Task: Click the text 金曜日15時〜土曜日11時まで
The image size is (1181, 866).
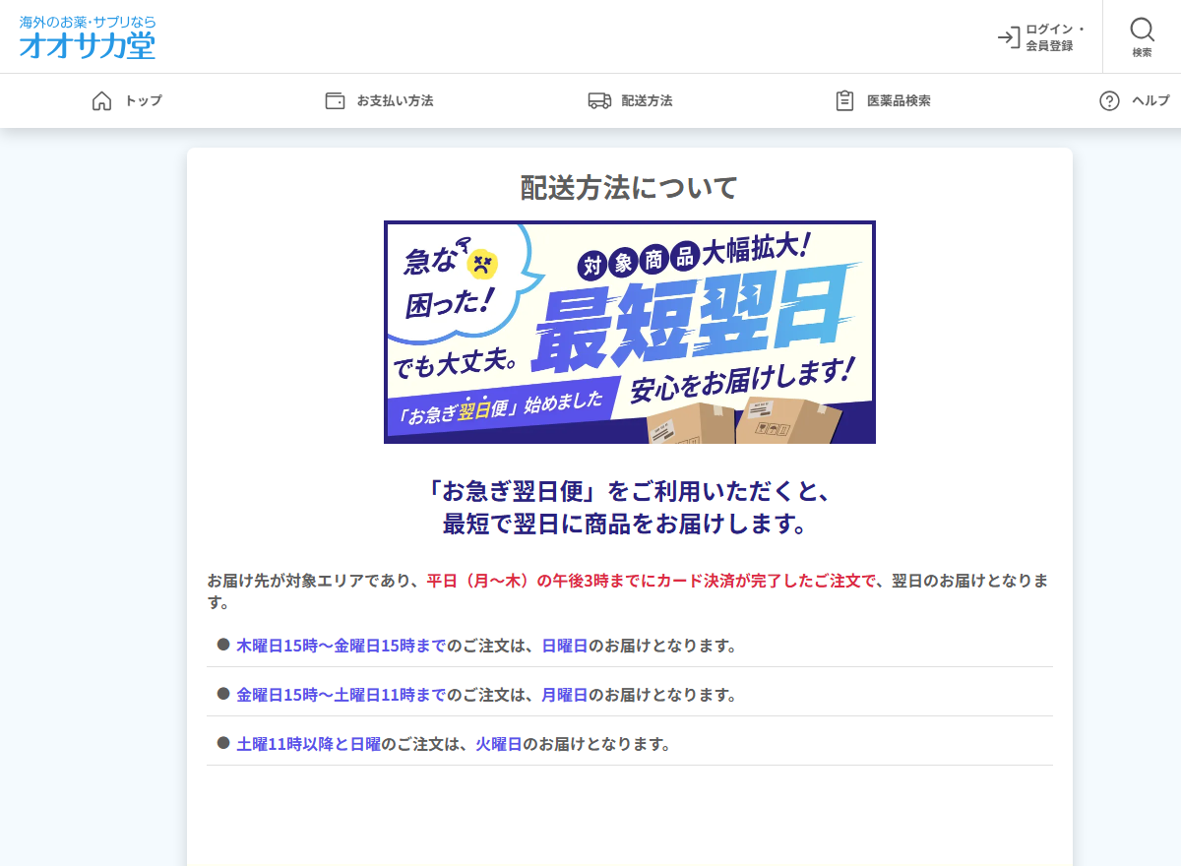Action: tap(341, 695)
